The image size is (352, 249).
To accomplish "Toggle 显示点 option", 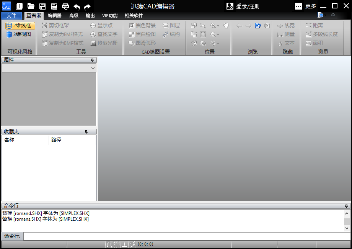I will 101,25.
